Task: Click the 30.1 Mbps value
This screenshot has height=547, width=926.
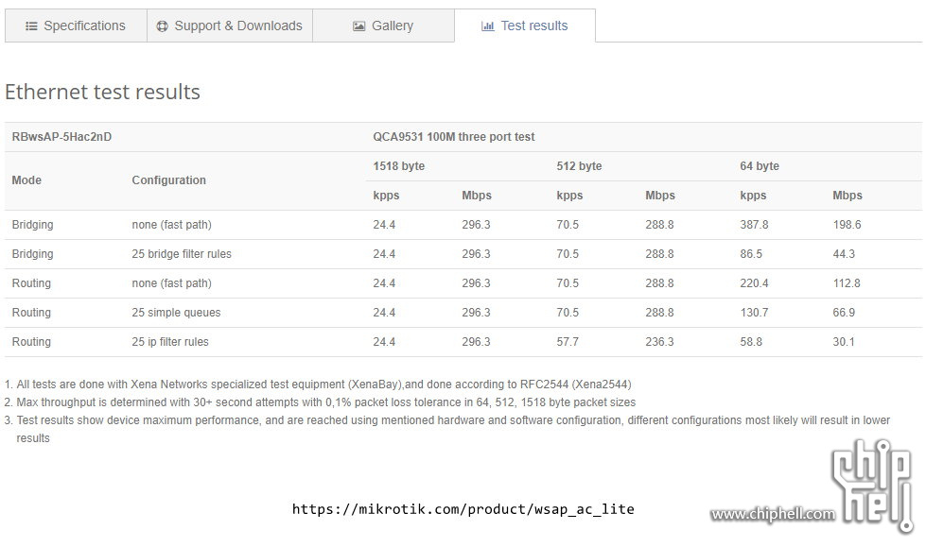Action: click(844, 342)
